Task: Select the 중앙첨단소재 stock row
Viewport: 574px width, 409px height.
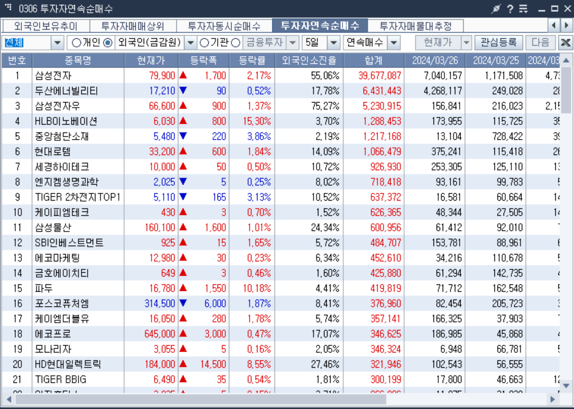Action: click(281, 136)
